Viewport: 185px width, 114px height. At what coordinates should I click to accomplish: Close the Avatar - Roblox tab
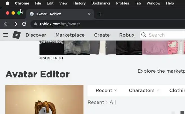[89, 14]
